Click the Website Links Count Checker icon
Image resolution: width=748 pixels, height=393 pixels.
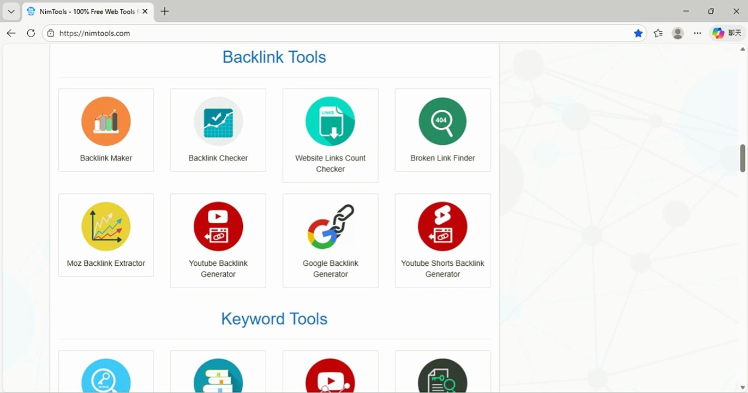pos(330,121)
